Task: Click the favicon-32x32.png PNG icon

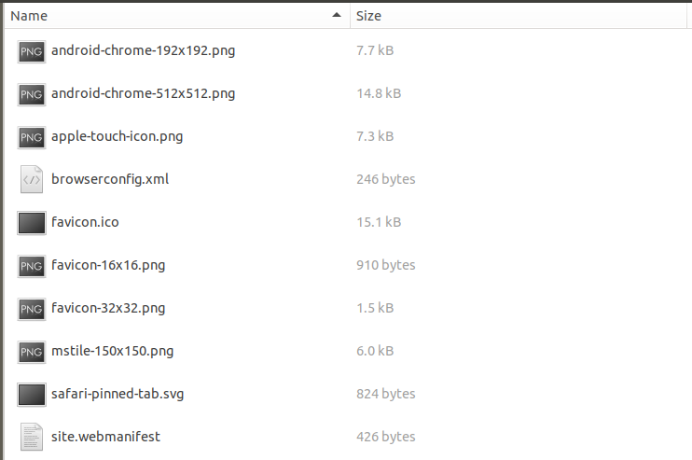Action: click(x=32, y=309)
